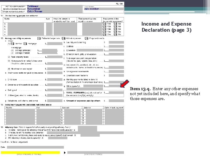
Task: Tick the mortgage checkbox under Home
Action: click(25, 44)
